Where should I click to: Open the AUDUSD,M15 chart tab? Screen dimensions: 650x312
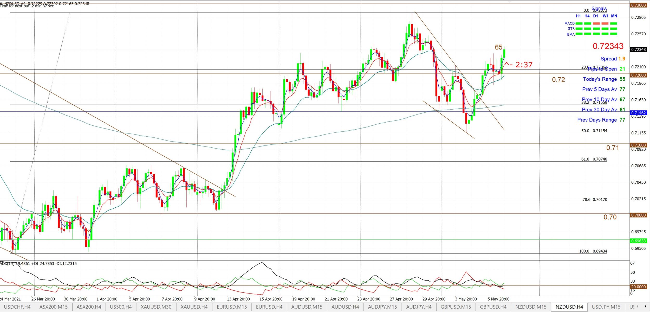(x=307, y=307)
